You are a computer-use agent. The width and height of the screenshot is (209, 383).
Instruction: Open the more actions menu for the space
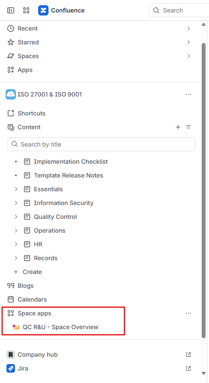(188, 94)
